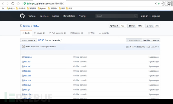173x104 pixels.
Task: Expand the Branch: master dropdown
Action: [x=28, y=40]
